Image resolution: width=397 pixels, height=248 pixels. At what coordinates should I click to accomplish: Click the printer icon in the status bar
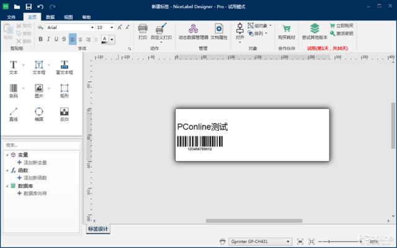tap(222, 242)
